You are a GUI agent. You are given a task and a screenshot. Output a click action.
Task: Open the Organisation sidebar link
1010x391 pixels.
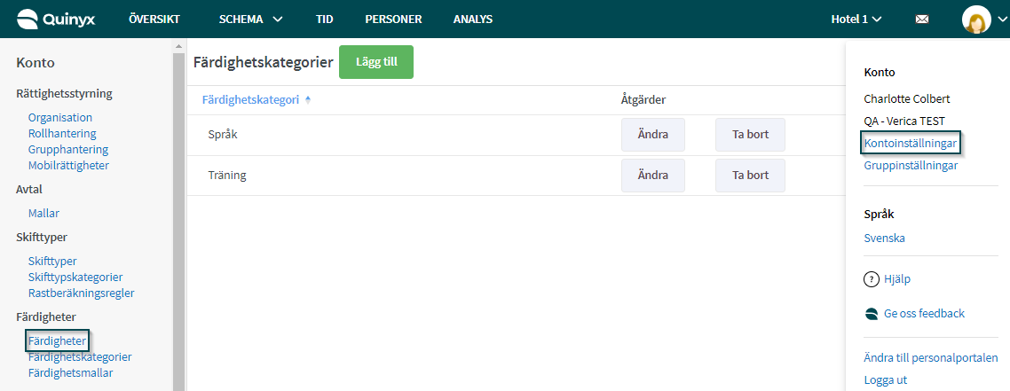[x=59, y=118]
